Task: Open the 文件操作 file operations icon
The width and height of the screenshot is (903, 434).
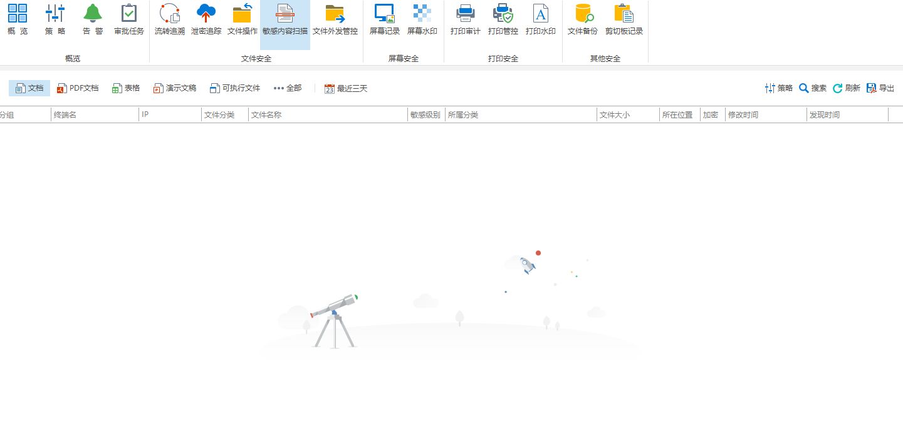Action: pos(243,19)
